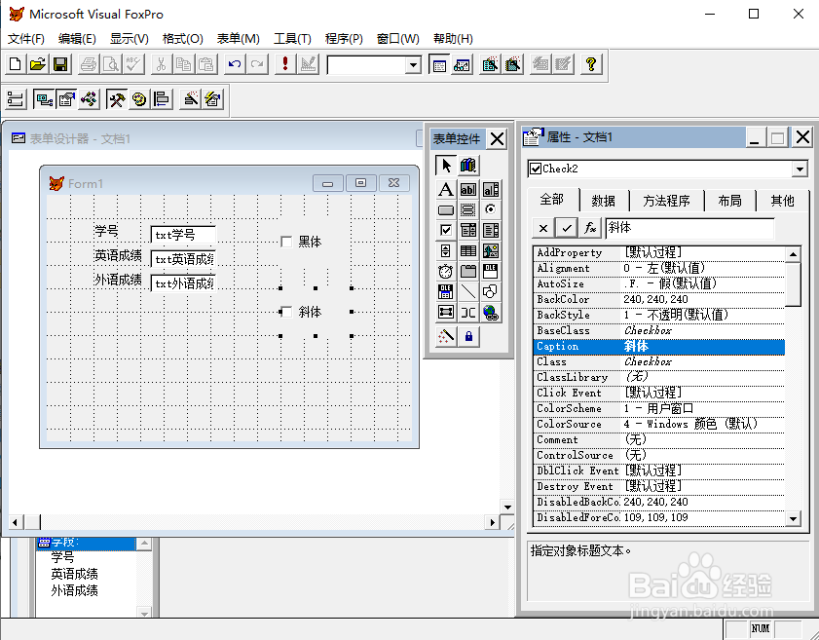This screenshot has width=819, height=640.
Task: Accept the property value with the checkmark button
Action: pyautogui.click(x=566, y=228)
